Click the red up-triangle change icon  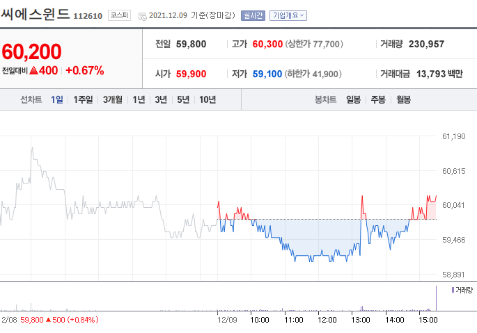click(33, 70)
